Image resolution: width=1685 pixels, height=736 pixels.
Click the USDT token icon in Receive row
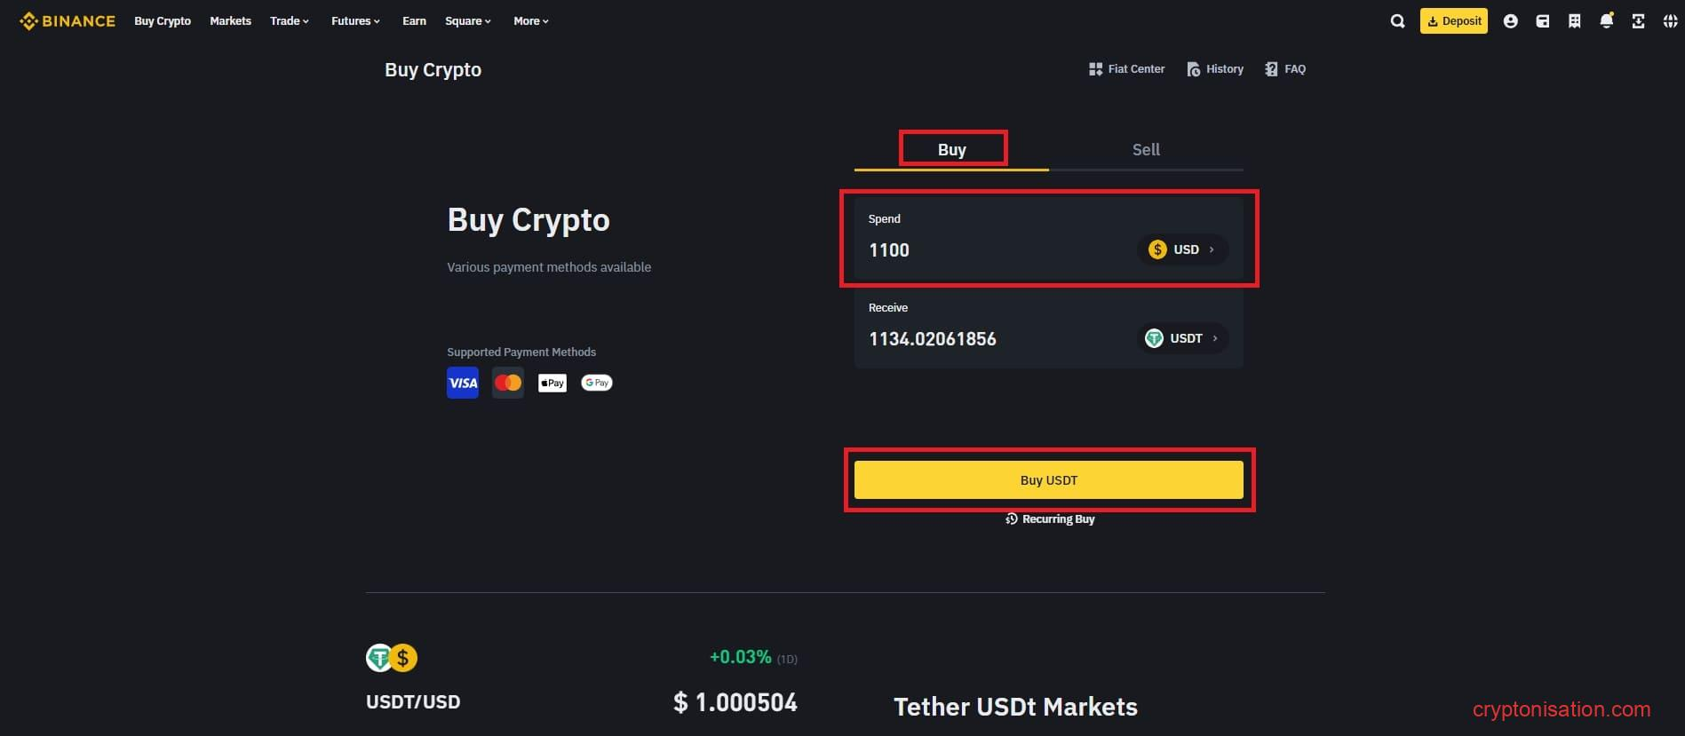[1154, 338]
